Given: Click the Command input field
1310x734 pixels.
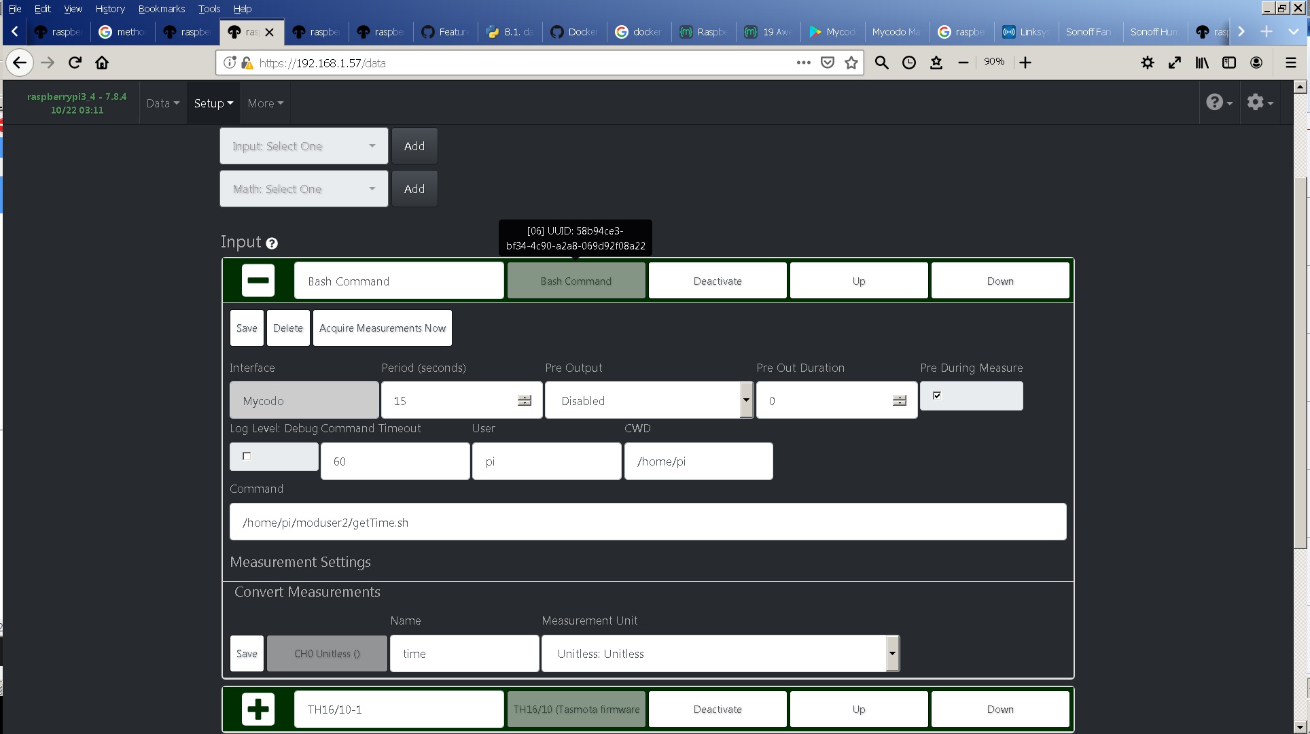Looking at the screenshot, I should click(647, 522).
